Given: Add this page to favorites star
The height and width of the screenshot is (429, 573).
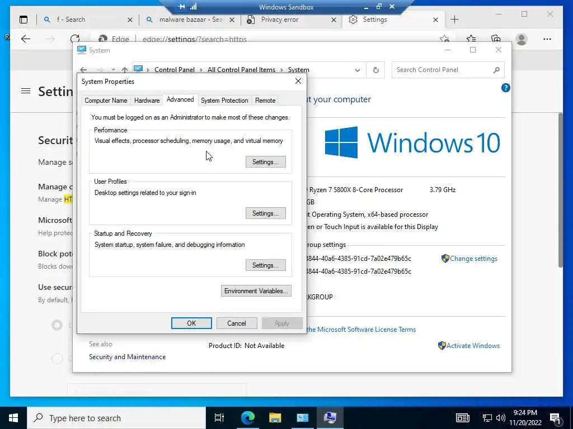Looking at the screenshot, I should [x=444, y=39].
